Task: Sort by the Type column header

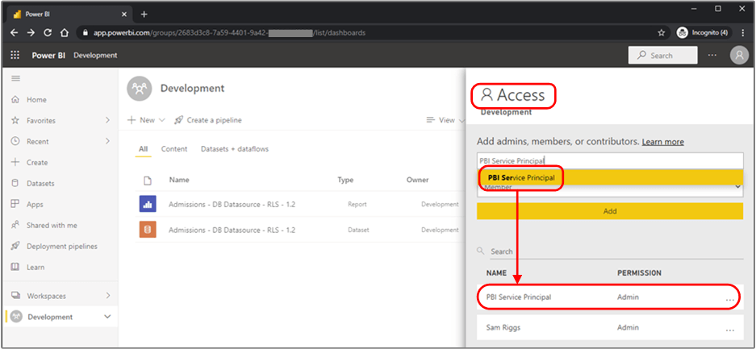Action: (345, 180)
